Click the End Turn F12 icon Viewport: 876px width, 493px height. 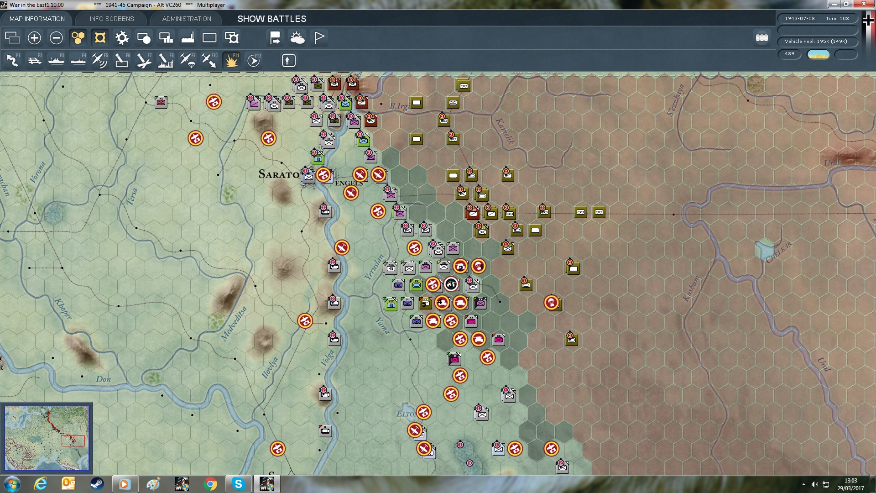click(254, 60)
